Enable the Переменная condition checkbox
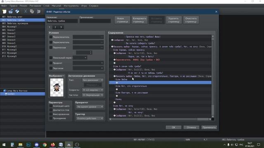 pos(51,48)
